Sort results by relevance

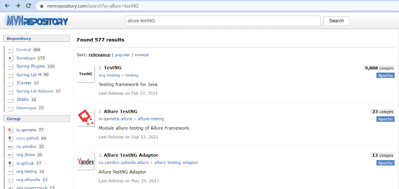(x=99, y=55)
